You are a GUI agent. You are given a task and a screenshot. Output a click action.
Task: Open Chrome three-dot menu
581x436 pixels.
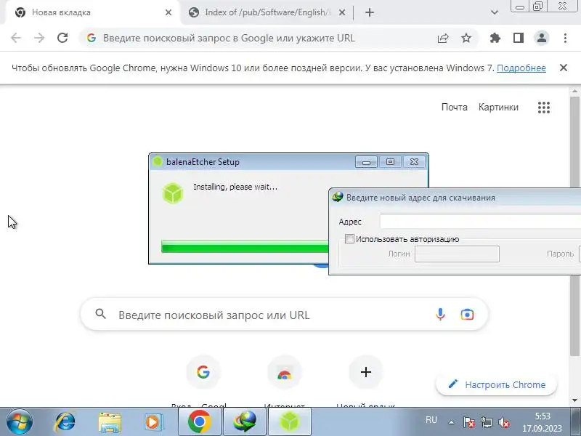565,38
